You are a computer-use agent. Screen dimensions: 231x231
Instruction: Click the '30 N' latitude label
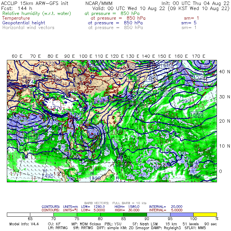click(x=224, y=97)
